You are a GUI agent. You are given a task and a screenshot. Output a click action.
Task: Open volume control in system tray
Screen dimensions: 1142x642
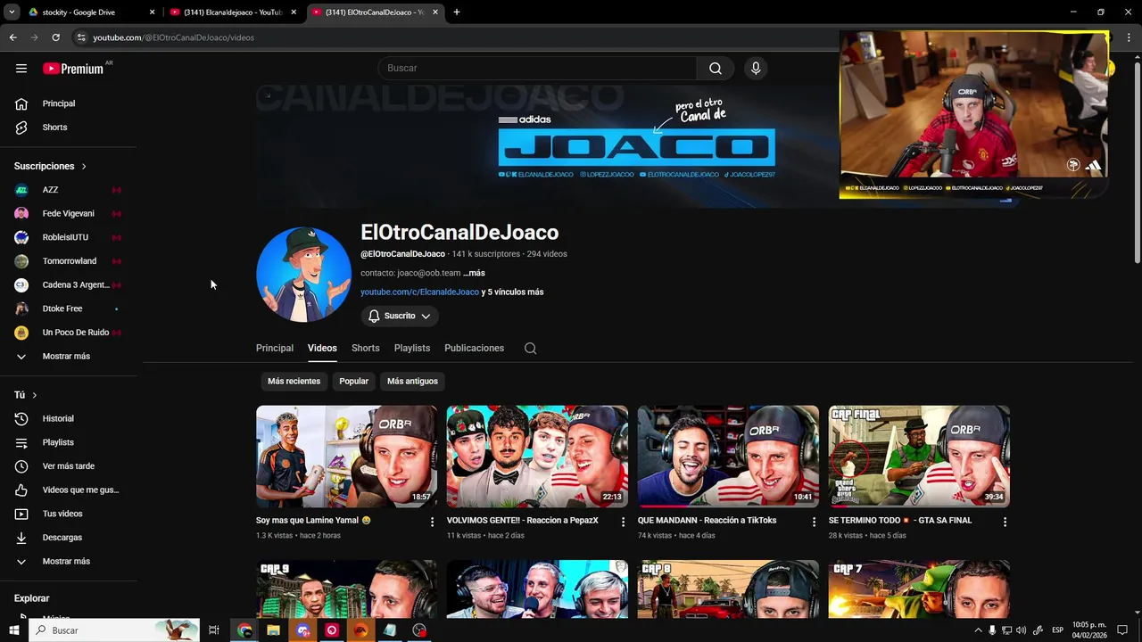[x=1021, y=630]
